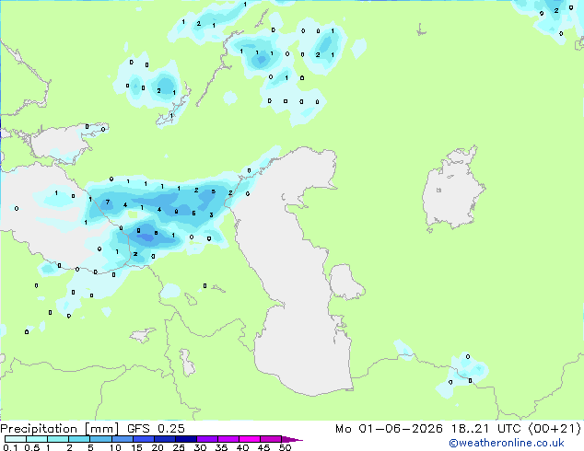Click the 10–15 mm legend color swatch
Screen dimensions: 584x451
click(x=122, y=439)
